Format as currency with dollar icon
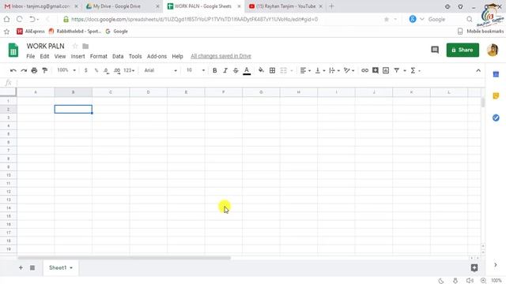This screenshot has height=284, width=506. 86,70
